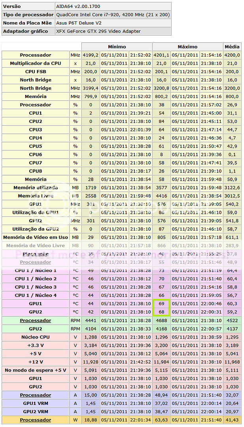The width and height of the screenshot is (244, 427).
Task: Open the Processador link in the amperes row
Action: click(x=35, y=395)
